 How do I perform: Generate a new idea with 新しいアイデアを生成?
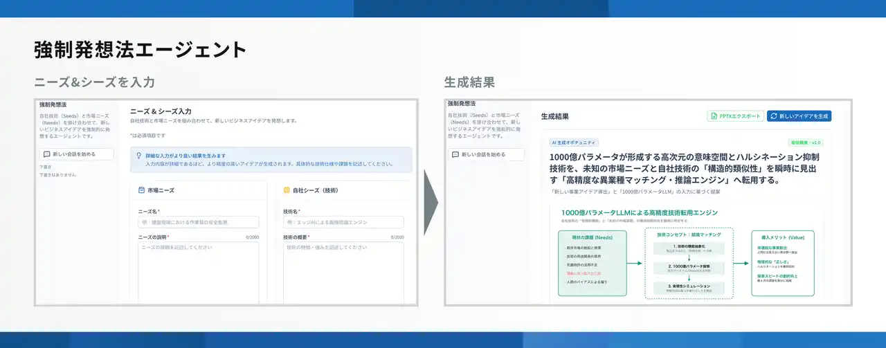pyautogui.click(x=799, y=116)
